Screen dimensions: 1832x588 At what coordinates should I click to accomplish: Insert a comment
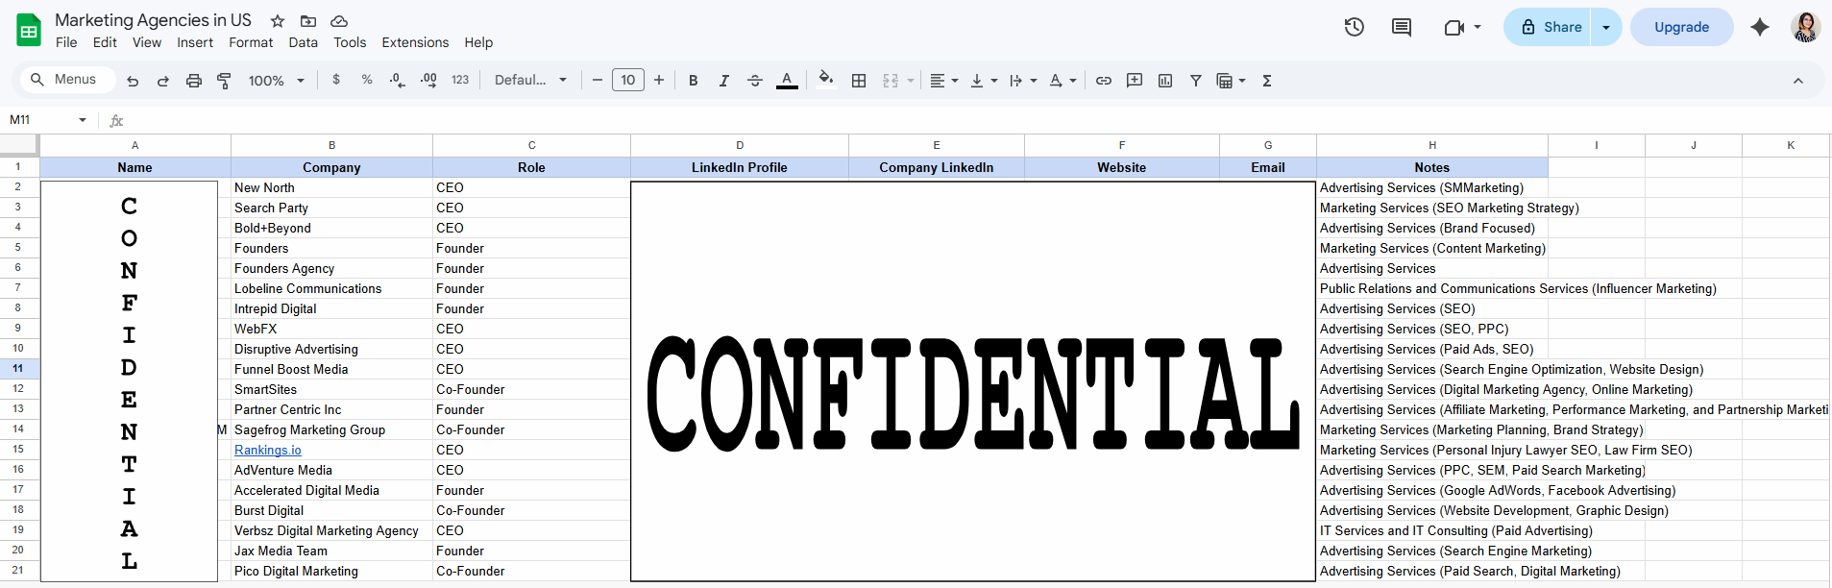click(1135, 81)
